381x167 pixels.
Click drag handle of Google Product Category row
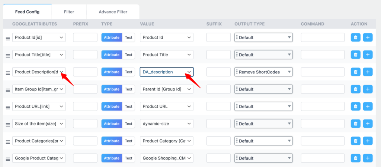[8, 159]
